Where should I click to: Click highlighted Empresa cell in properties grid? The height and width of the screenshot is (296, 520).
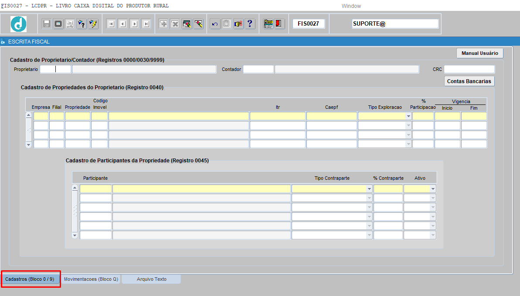click(41, 116)
